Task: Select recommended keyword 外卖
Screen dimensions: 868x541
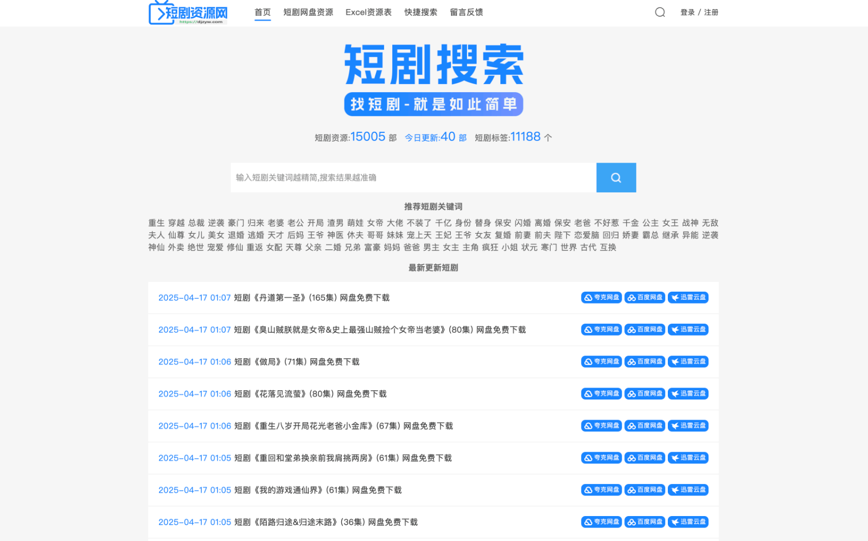Action: click(x=176, y=247)
